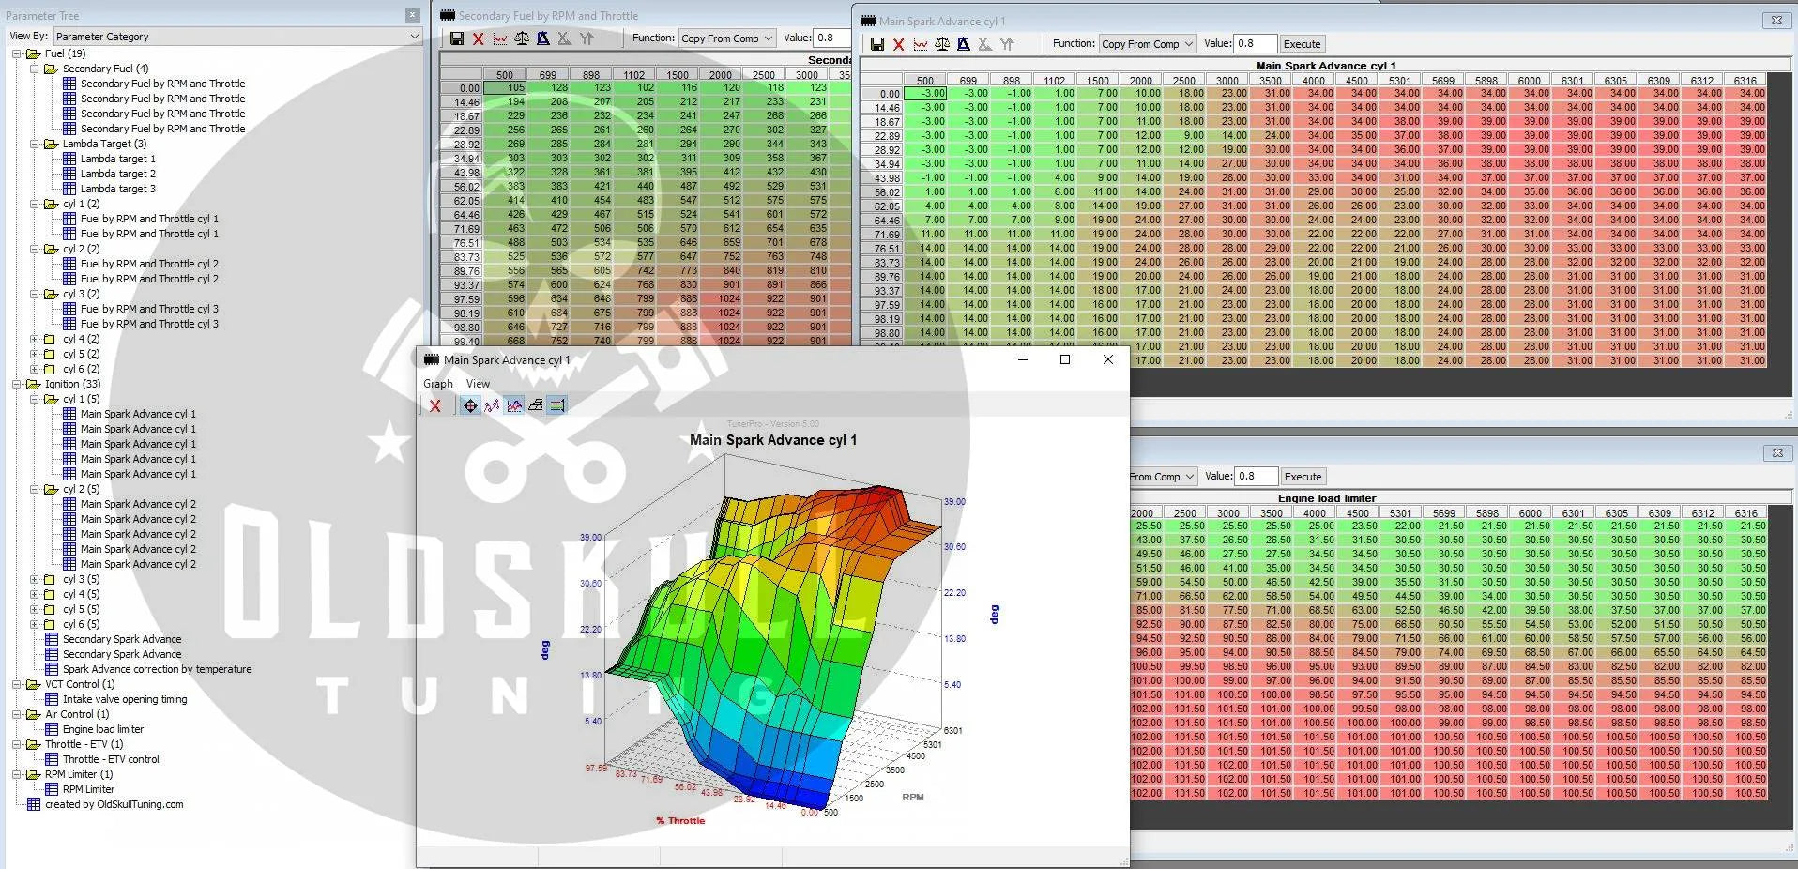Click the scales compare icon in Main Spark toolbar

[942, 44]
